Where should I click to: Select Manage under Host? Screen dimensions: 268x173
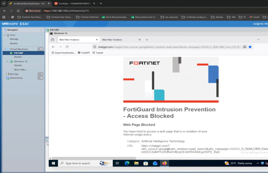(14, 39)
